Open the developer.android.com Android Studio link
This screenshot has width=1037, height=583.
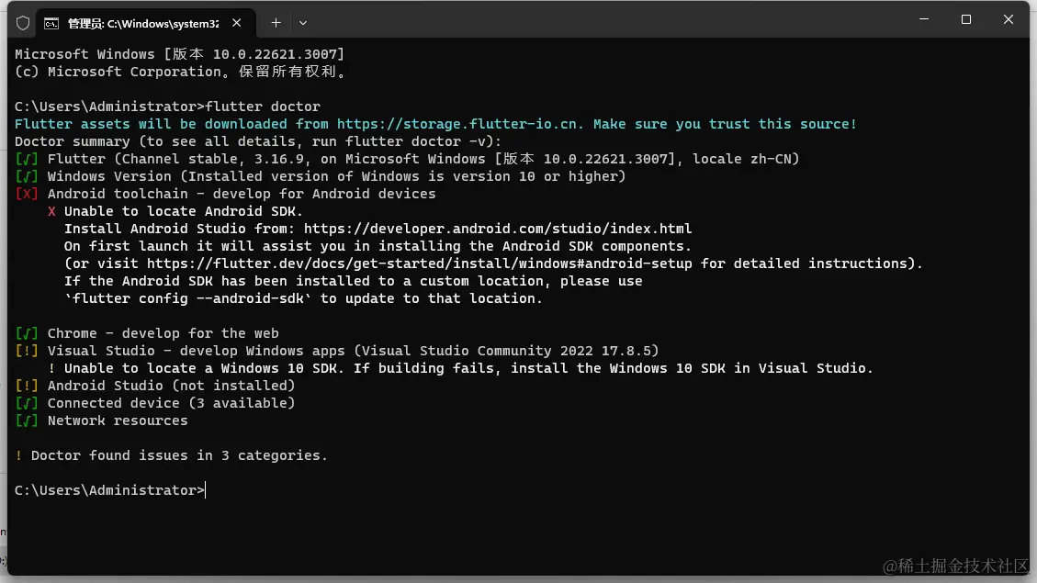(498, 229)
